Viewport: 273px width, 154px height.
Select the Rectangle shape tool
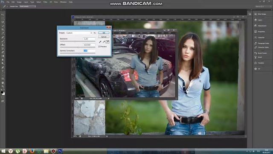[3, 79]
